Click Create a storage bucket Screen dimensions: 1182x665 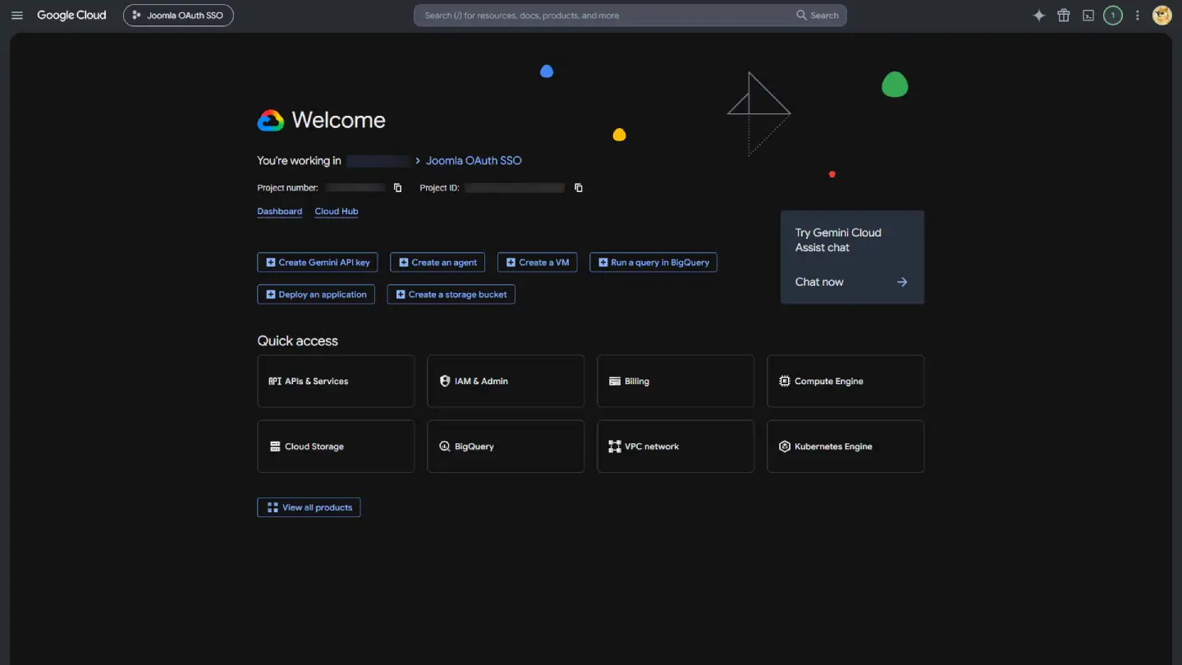click(451, 295)
